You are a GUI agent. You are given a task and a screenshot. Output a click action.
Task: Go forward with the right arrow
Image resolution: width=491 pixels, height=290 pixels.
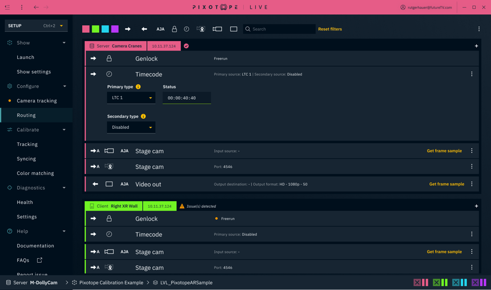pyautogui.click(x=46, y=7)
